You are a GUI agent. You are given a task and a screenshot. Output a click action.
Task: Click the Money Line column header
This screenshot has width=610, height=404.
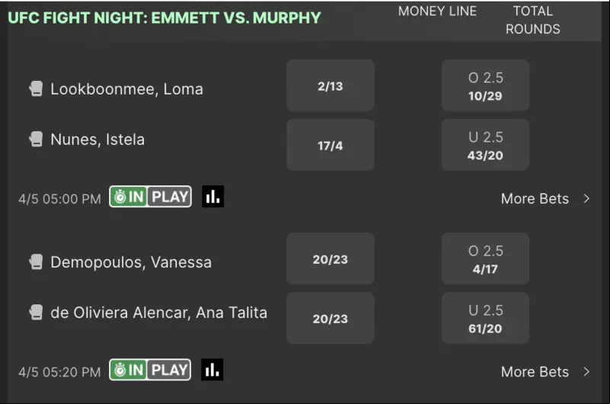(x=437, y=11)
